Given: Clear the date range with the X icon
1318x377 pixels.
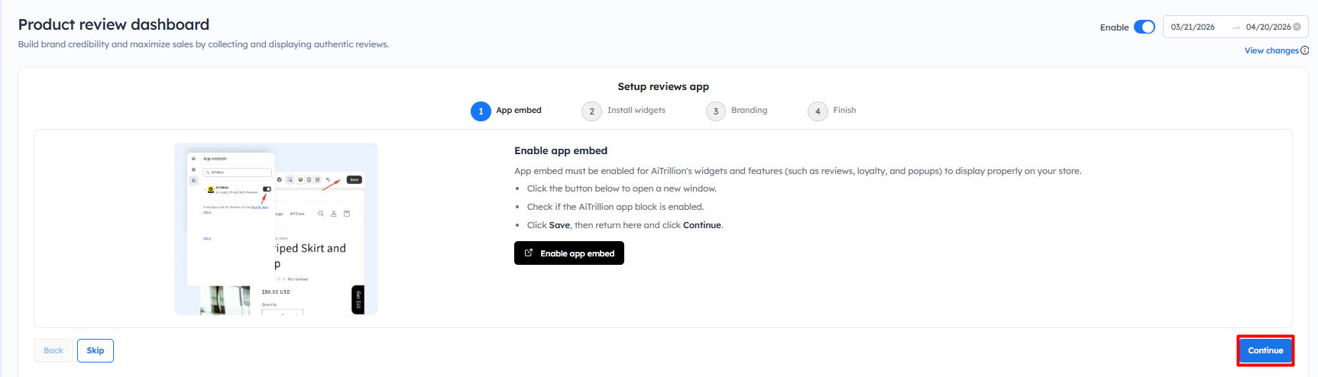Looking at the screenshot, I should (1297, 27).
